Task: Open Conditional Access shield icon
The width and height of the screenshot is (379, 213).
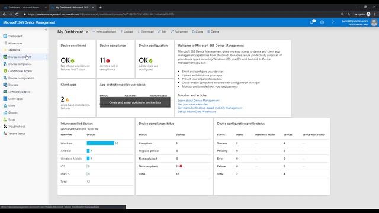Action: click(x=5, y=71)
